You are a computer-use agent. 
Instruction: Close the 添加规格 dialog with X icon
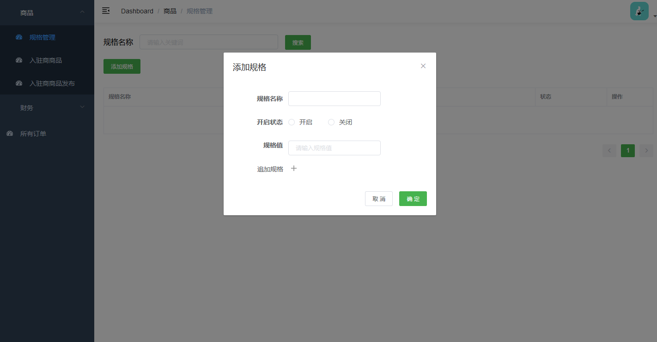pos(423,66)
